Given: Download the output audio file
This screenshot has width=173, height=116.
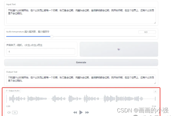Looking at the screenshot, I should click(155, 91).
